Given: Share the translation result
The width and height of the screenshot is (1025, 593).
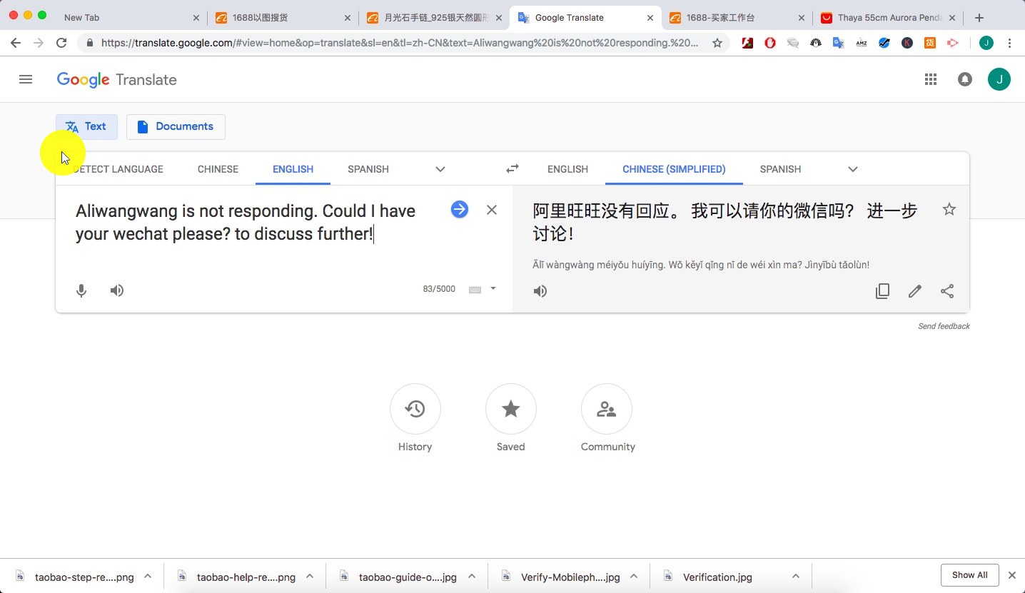Looking at the screenshot, I should (947, 291).
